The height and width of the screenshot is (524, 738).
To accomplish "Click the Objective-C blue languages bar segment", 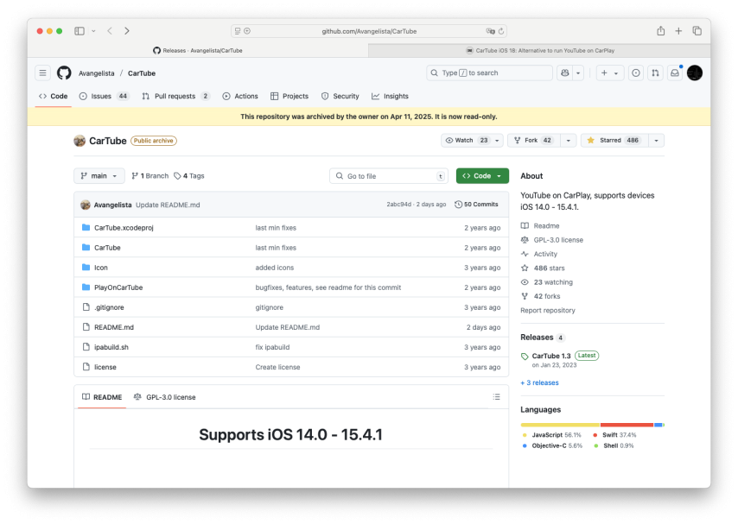I will coord(658,425).
